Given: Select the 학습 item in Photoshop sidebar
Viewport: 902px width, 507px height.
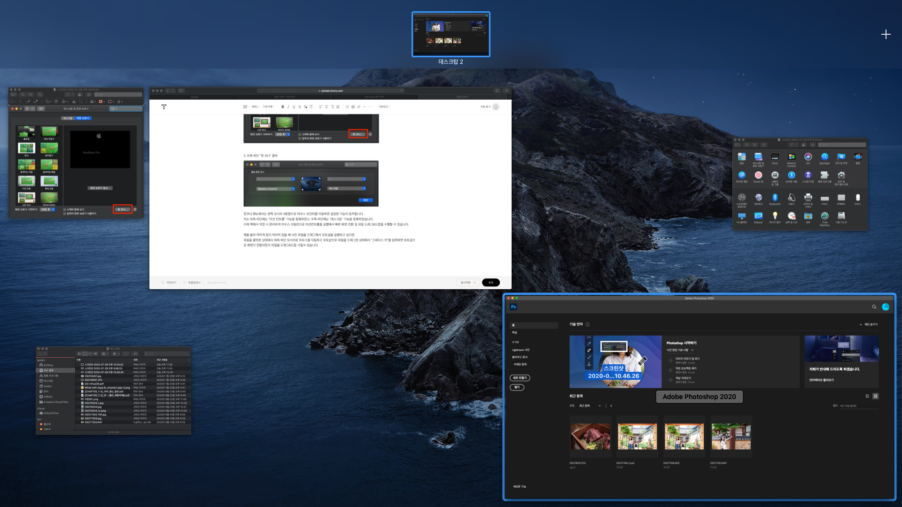Looking at the screenshot, I should click(x=515, y=332).
